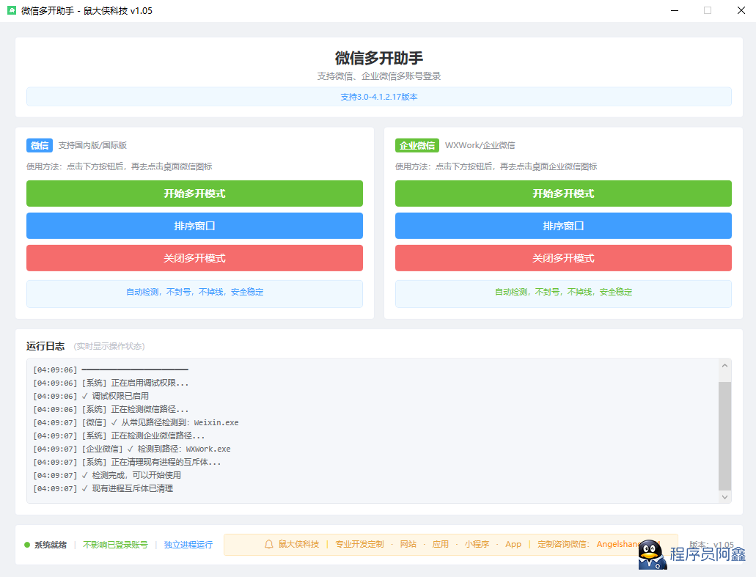Click the 支持3.0-4.1.2.17版本 info banner

coord(379,97)
